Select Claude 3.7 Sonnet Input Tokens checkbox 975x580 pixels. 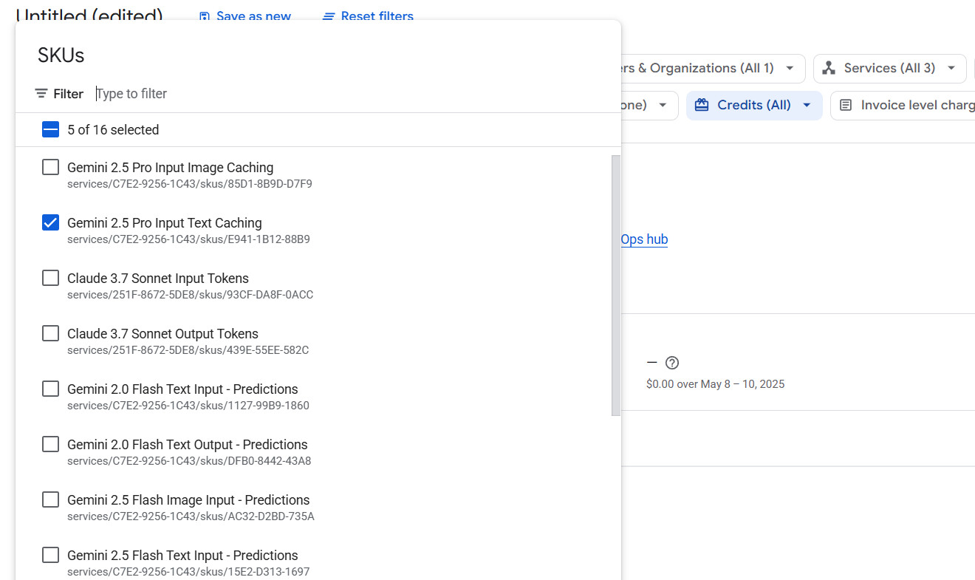tap(50, 278)
